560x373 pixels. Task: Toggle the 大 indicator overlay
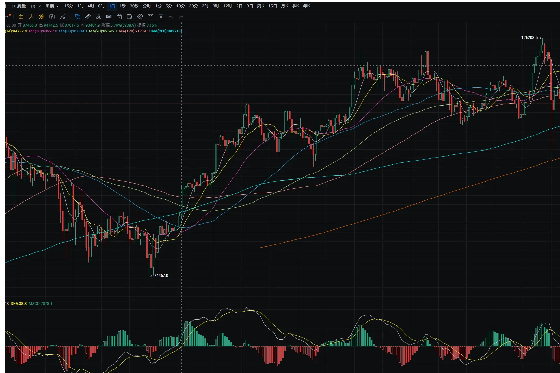31,17
